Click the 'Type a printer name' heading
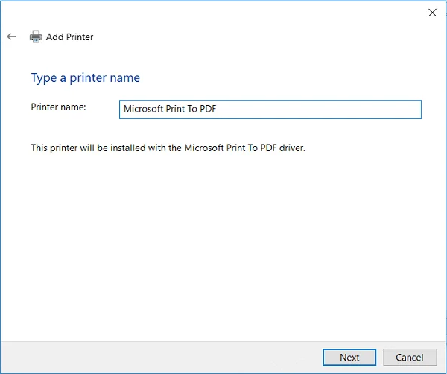 point(85,78)
